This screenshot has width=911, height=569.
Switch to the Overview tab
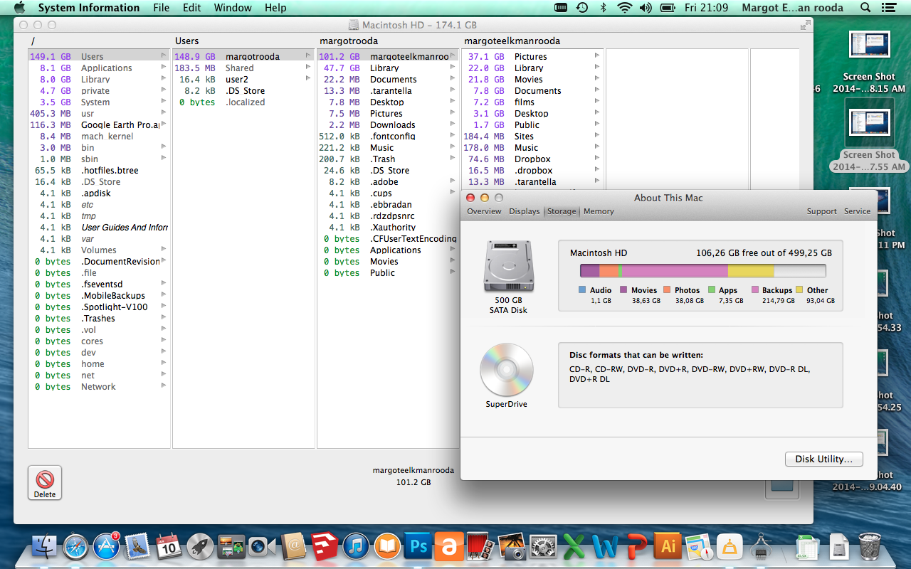coord(484,211)
